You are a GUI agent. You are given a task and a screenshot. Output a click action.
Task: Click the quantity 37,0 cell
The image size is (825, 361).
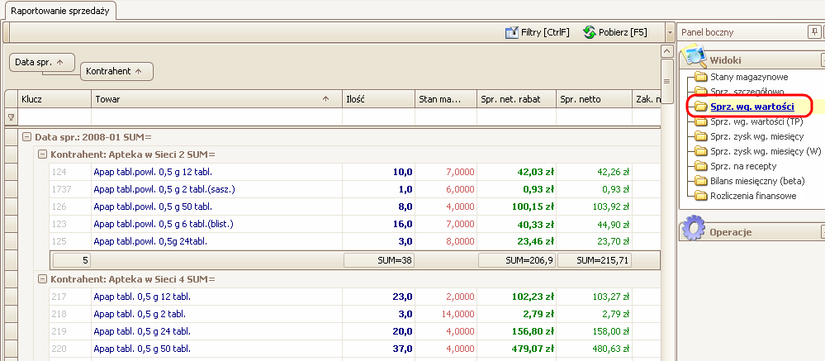[377, 349]
